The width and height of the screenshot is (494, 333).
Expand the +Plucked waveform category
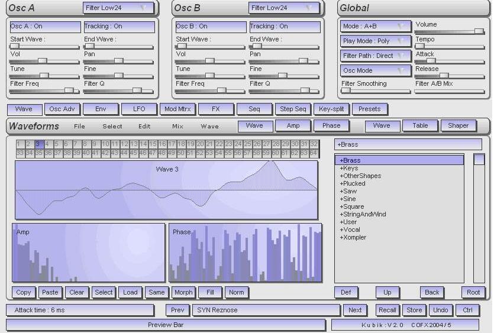pyautogui.click(x=353, y=183)
